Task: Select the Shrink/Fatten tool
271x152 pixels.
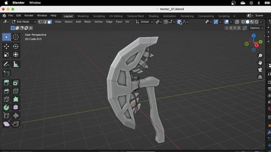Action: (x=16, y=116)
